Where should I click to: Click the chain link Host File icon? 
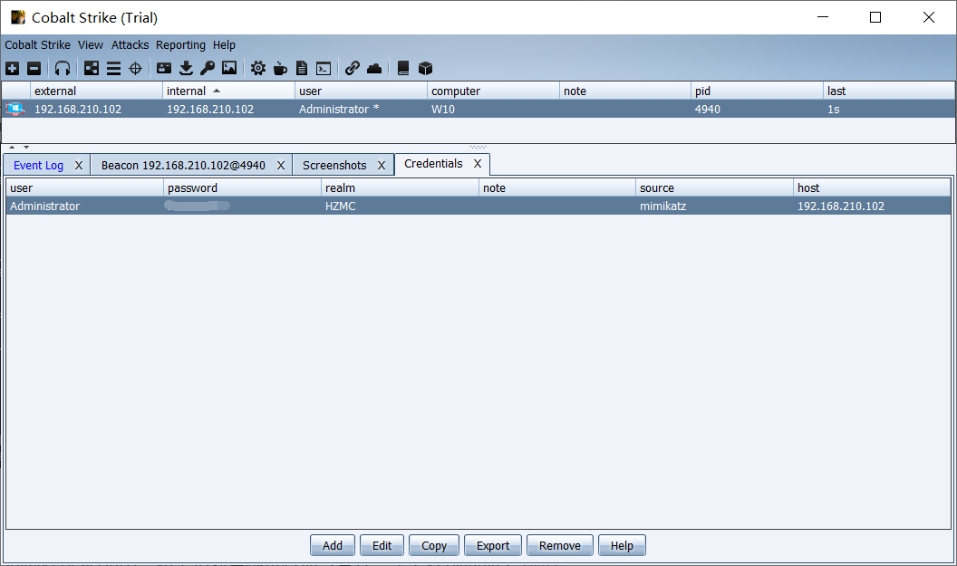[x=353, y=68]
